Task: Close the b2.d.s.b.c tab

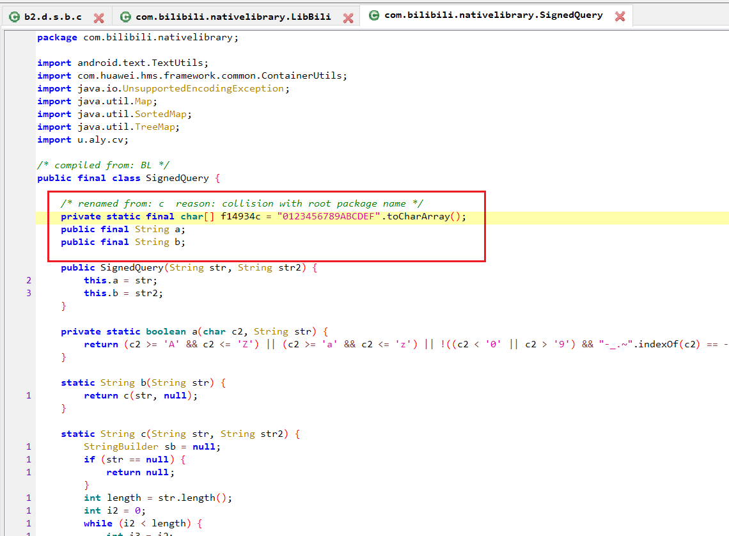Action: [98, 18]
